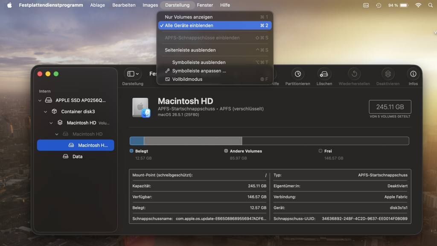Screen dimensions: 437x246
Task: Click the APFS-Startschnappschuss type value
Action: [383, 175]
